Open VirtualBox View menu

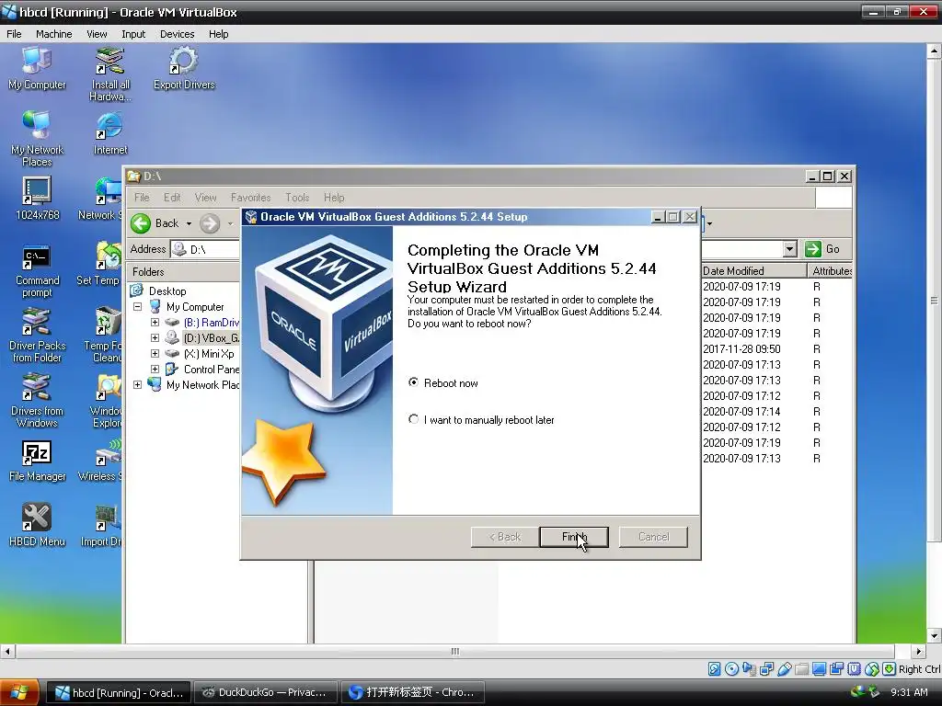(x=97, y=34)
